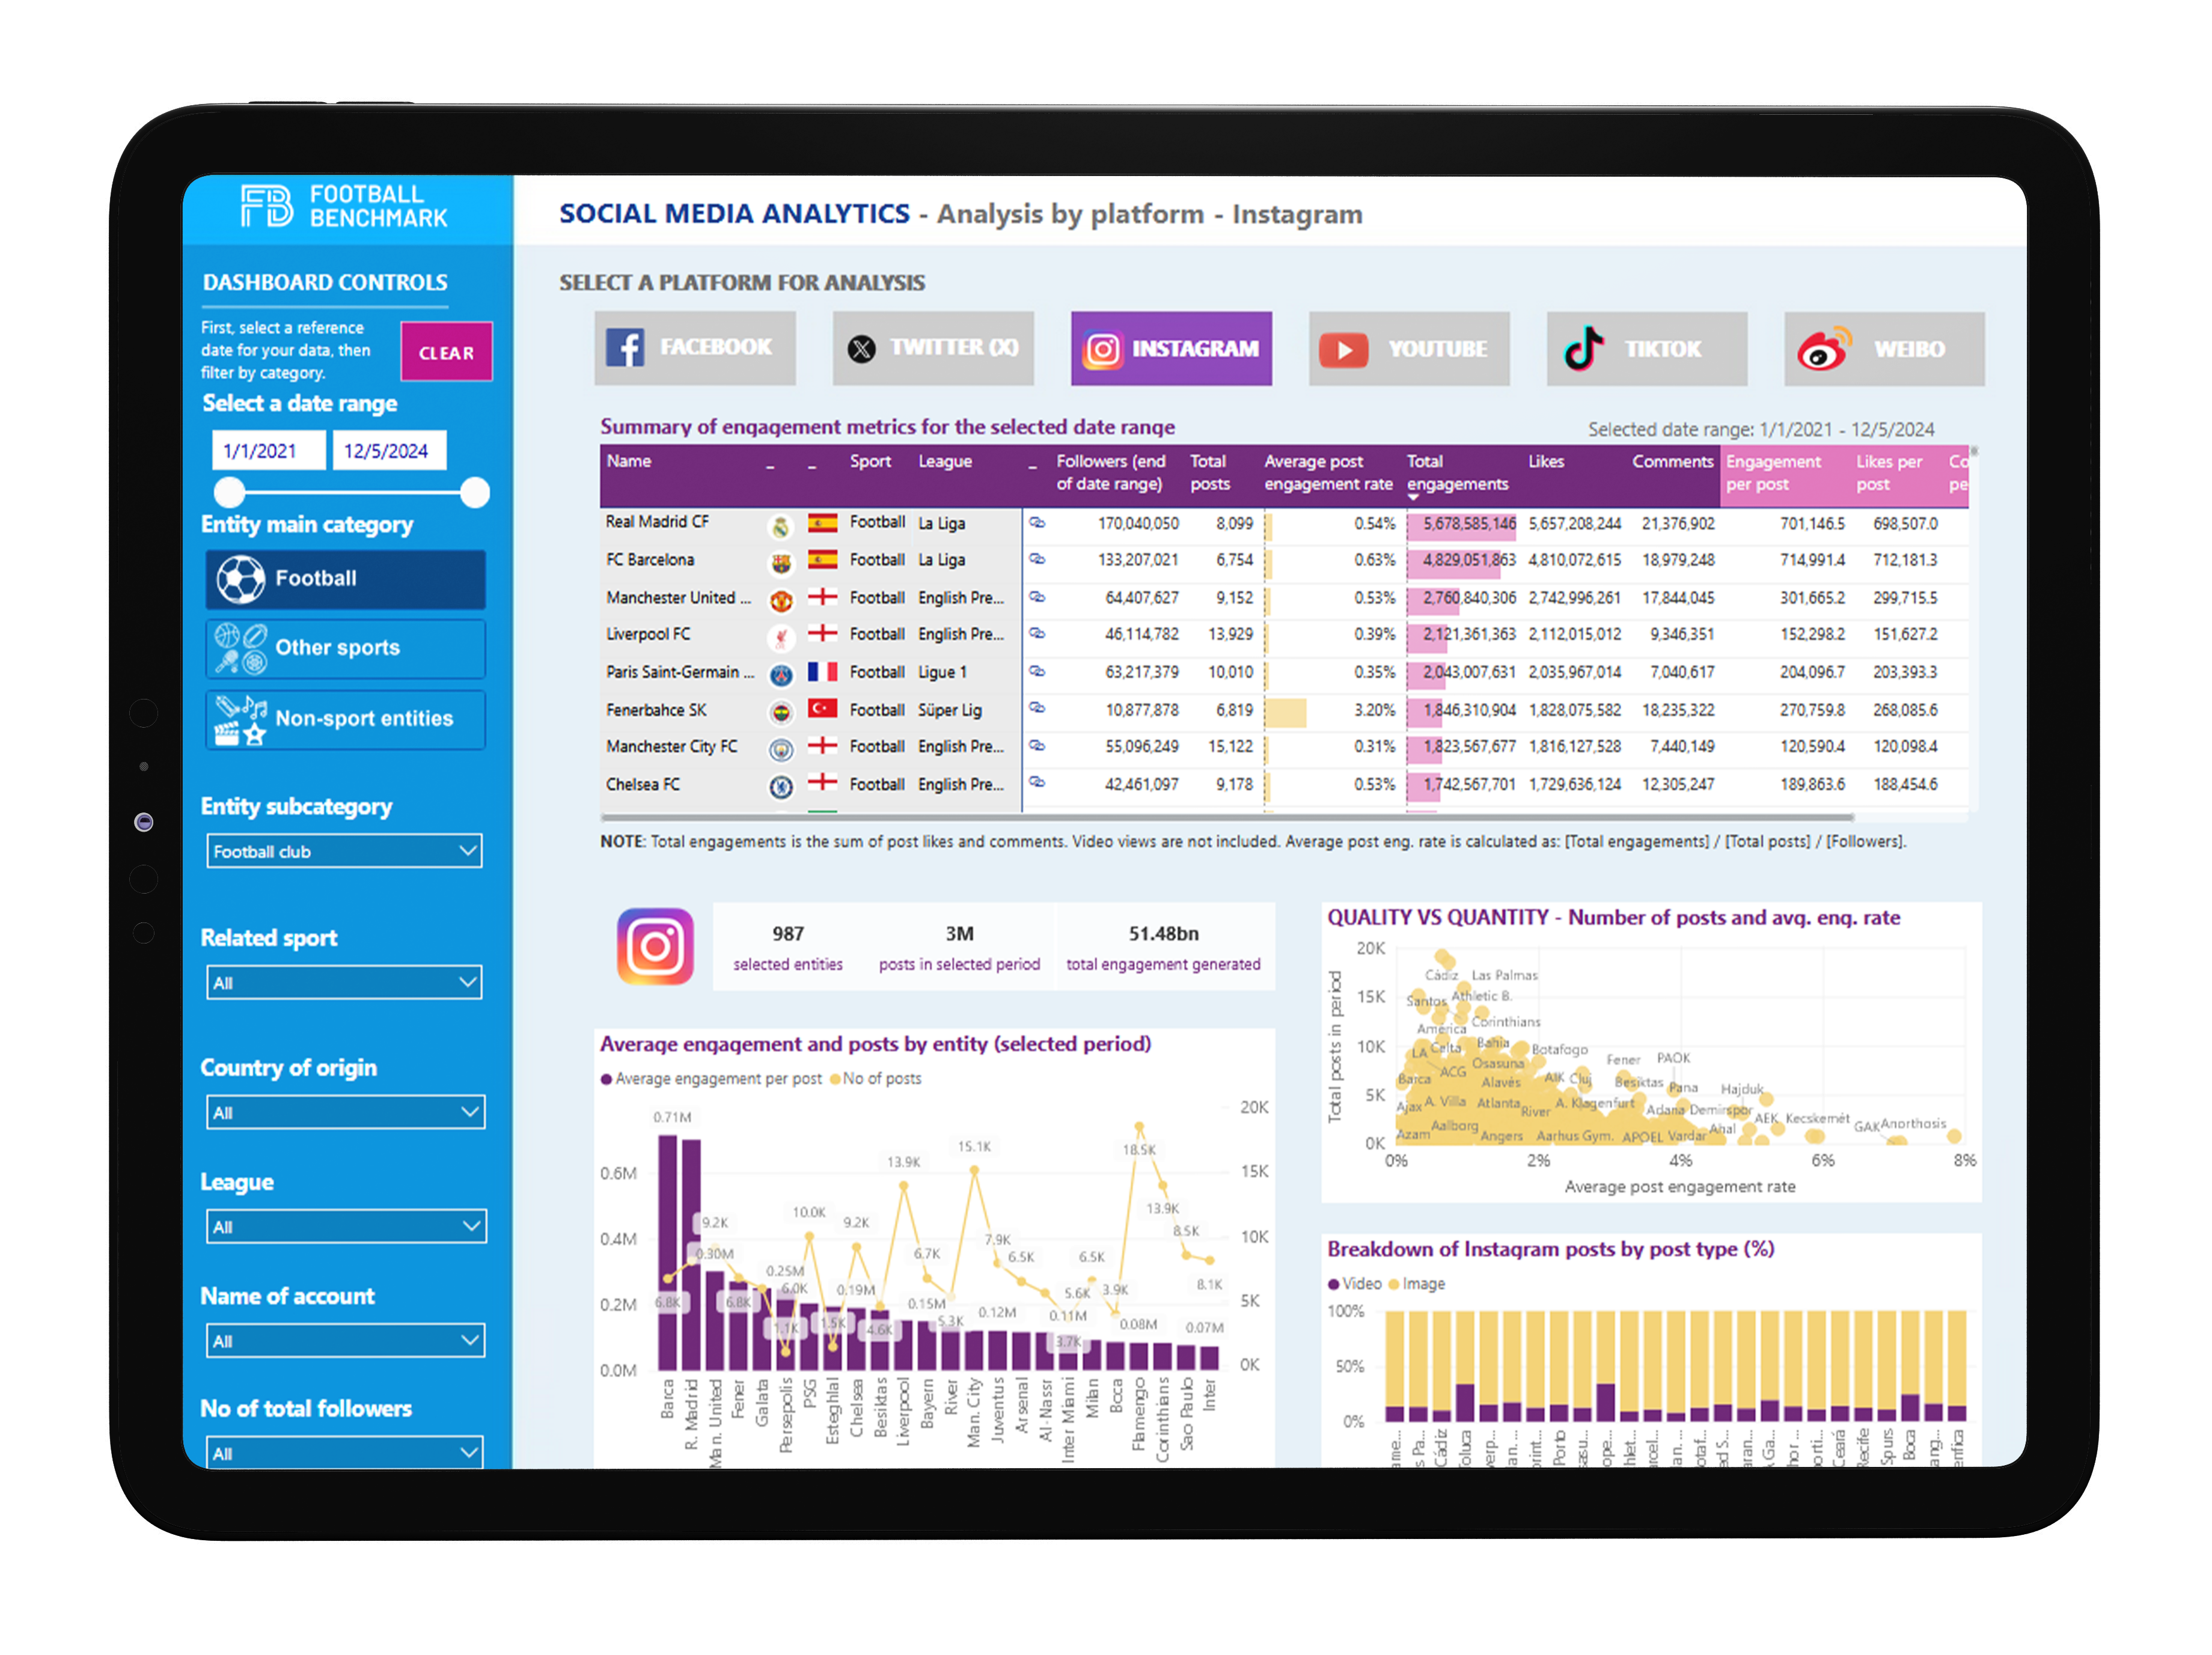Click the right date range slider handle
The width and height of the screenshot is (2212, 1655).
click(x=475, y=493)
